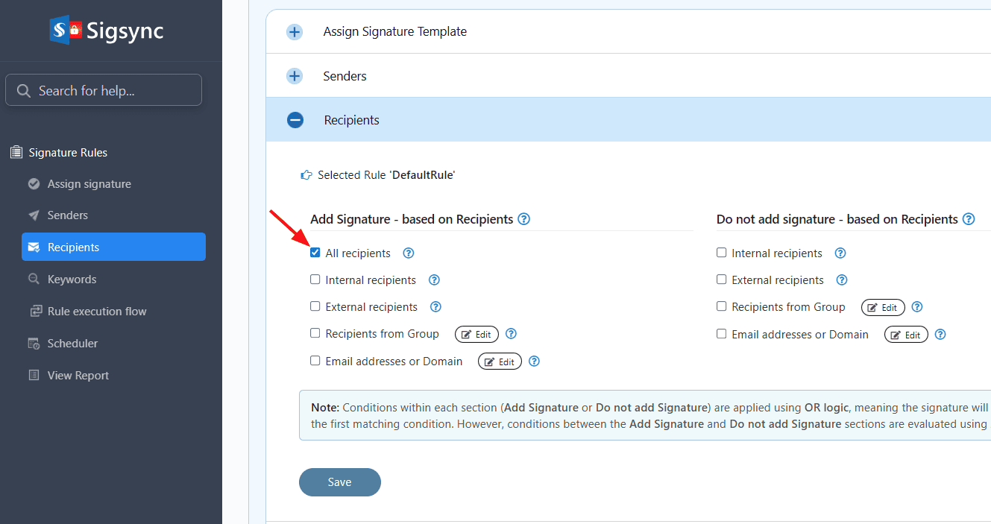Image resolution: width=991 pixels, height=524 pixels.
Task: Edit Recipients from Group under Add Signature
Action: click(476, 335)
